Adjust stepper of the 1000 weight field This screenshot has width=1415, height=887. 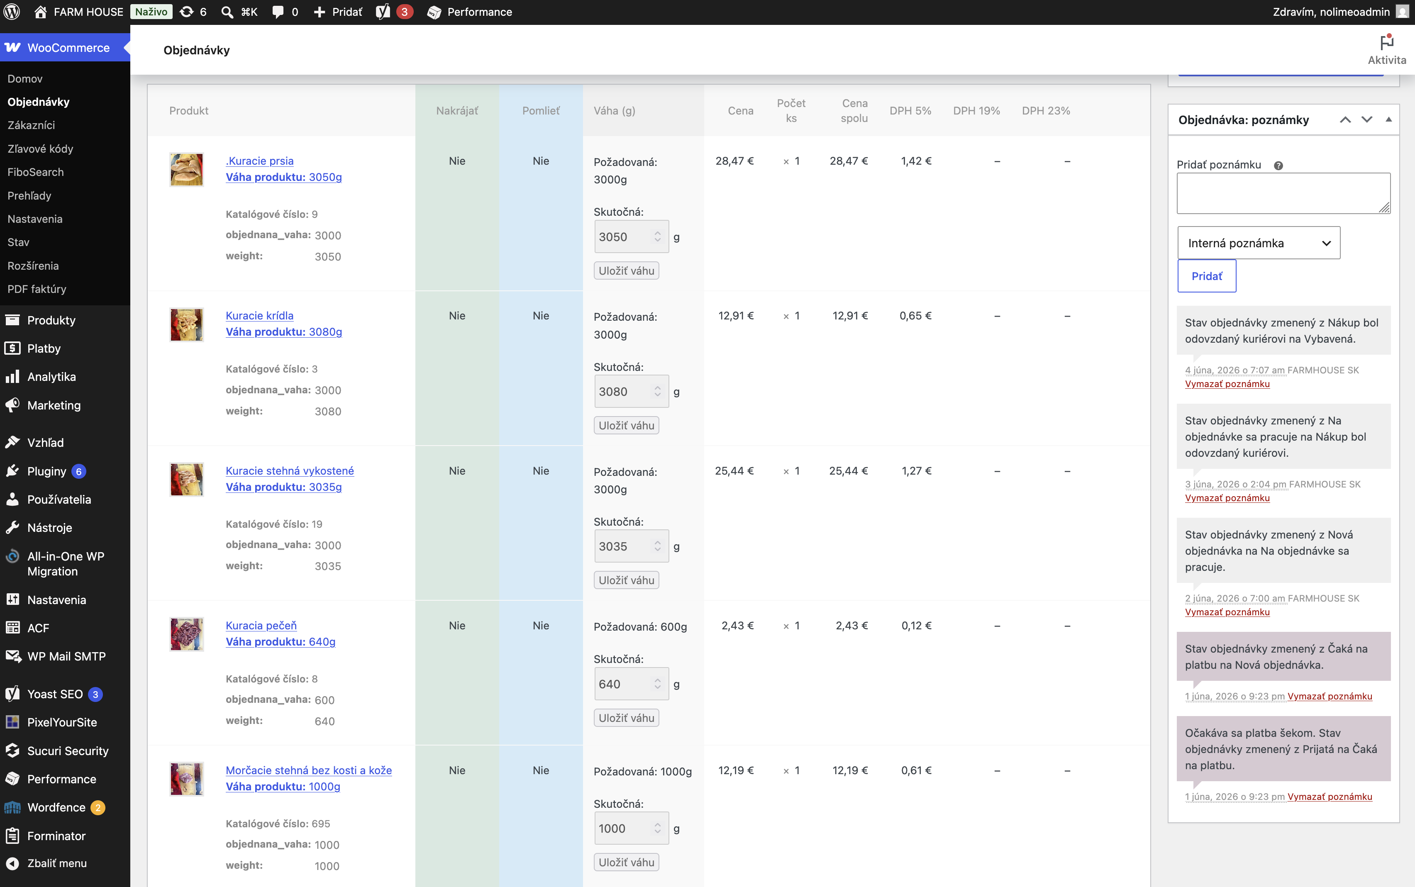tap(658, 829)
